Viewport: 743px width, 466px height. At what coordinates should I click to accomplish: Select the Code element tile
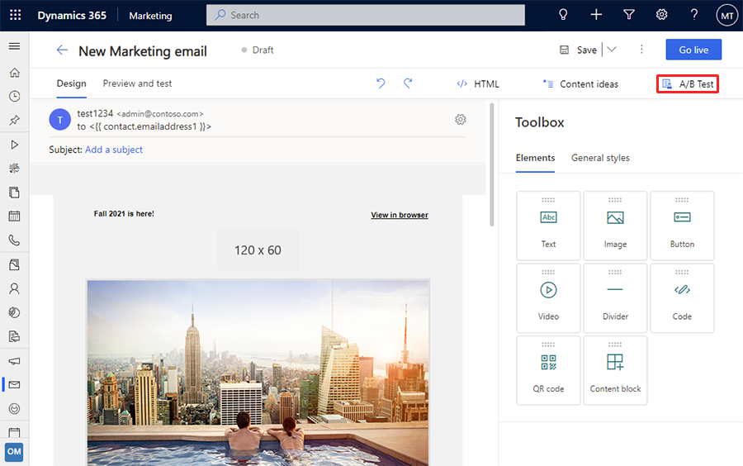pos(682,298)
